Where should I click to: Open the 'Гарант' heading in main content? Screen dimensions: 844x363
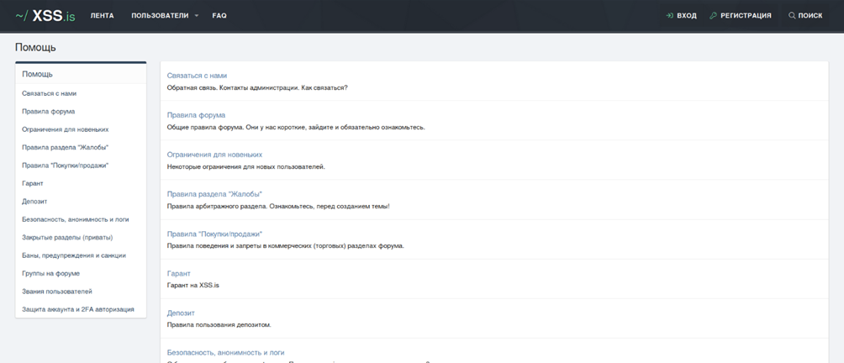tap(178, 273)
